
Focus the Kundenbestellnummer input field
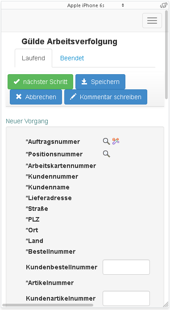tap(126, 267)
